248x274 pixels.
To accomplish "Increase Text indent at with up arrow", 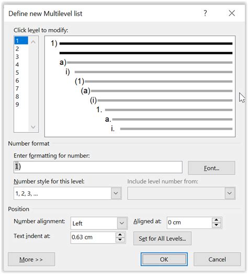I will [x=120, y=235].
